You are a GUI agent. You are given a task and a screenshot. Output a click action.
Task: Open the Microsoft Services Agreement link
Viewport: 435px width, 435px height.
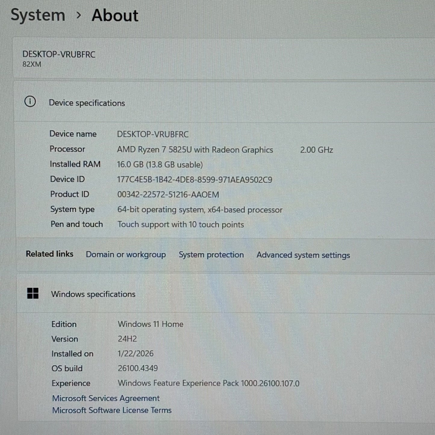click(106, 398)
